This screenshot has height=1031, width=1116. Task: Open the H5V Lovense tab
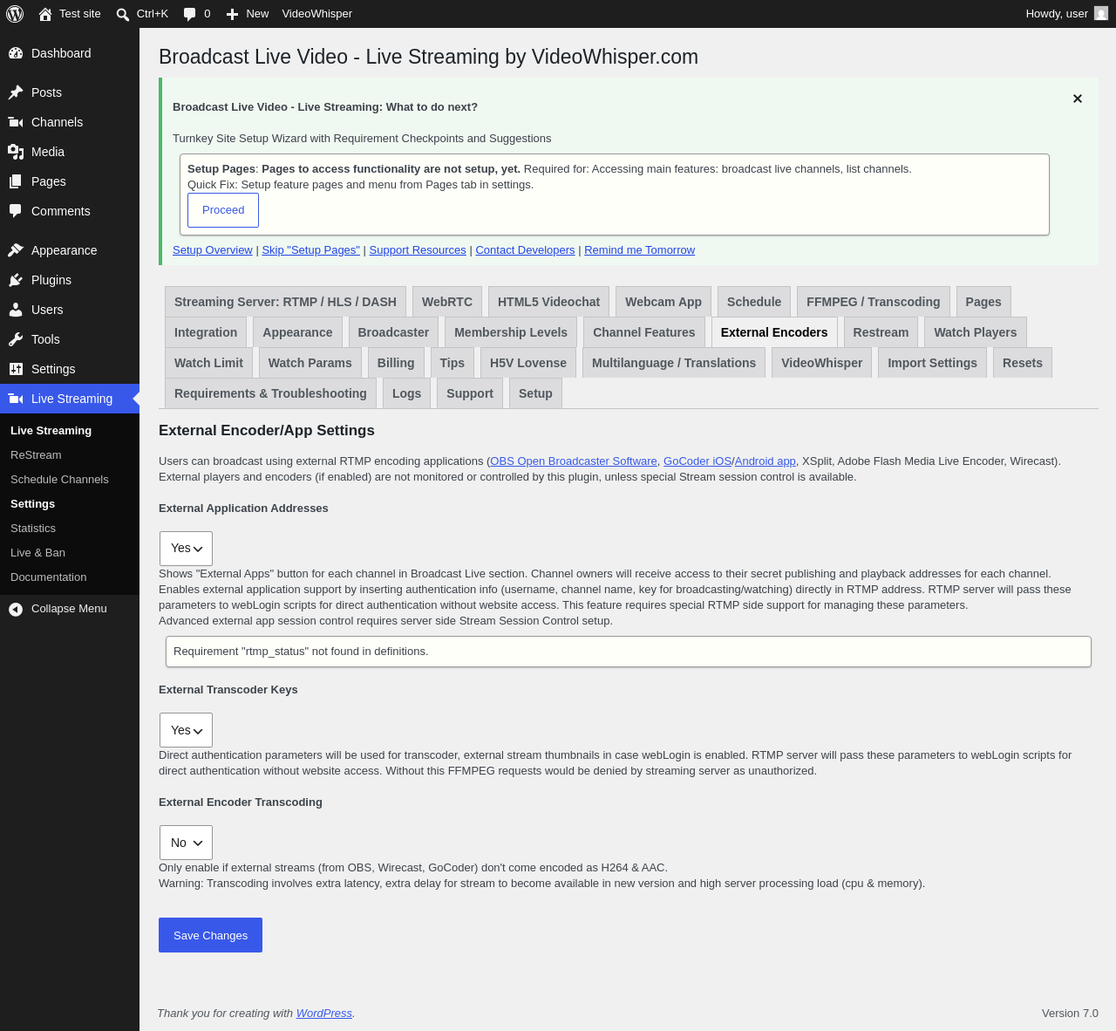[528, 363]
